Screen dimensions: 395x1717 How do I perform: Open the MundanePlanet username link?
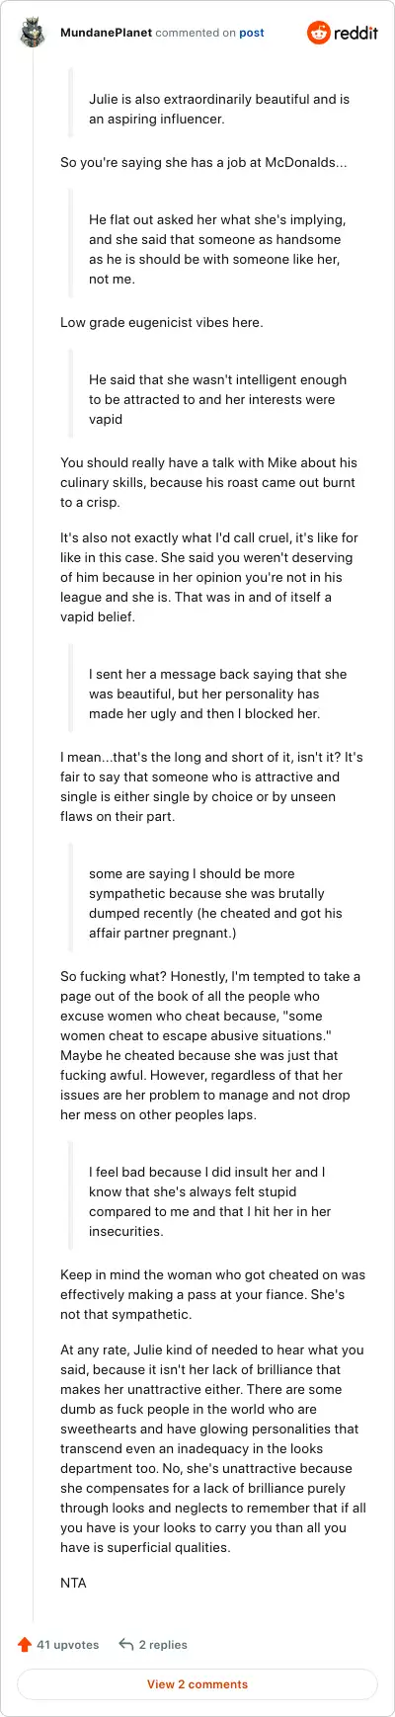click(x=107, y=33)
